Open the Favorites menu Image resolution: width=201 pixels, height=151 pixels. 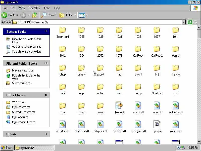34,8
